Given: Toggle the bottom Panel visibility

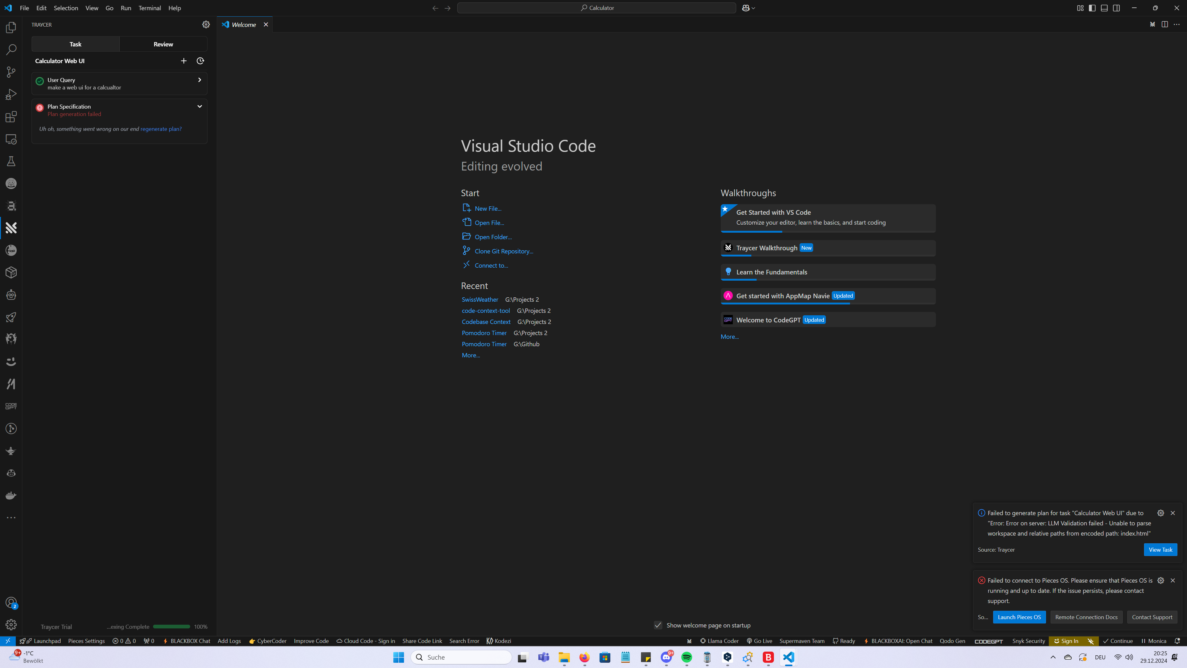Looking at the screenshot, I should (x=1104, y=8).
